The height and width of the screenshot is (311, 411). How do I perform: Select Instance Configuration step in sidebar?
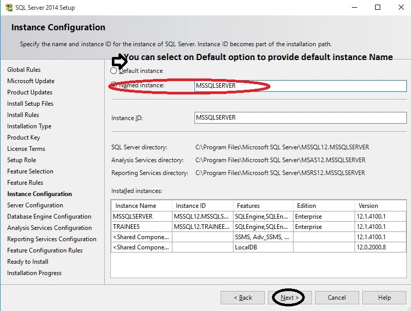tap(40, 194)
